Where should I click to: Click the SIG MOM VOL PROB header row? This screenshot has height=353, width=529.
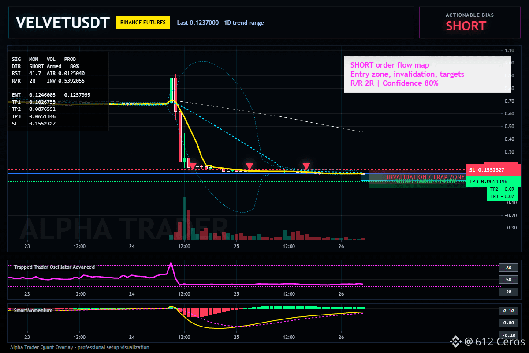click(44, 59)
